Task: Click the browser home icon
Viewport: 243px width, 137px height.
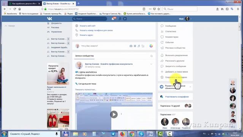Action: point(19,9)
